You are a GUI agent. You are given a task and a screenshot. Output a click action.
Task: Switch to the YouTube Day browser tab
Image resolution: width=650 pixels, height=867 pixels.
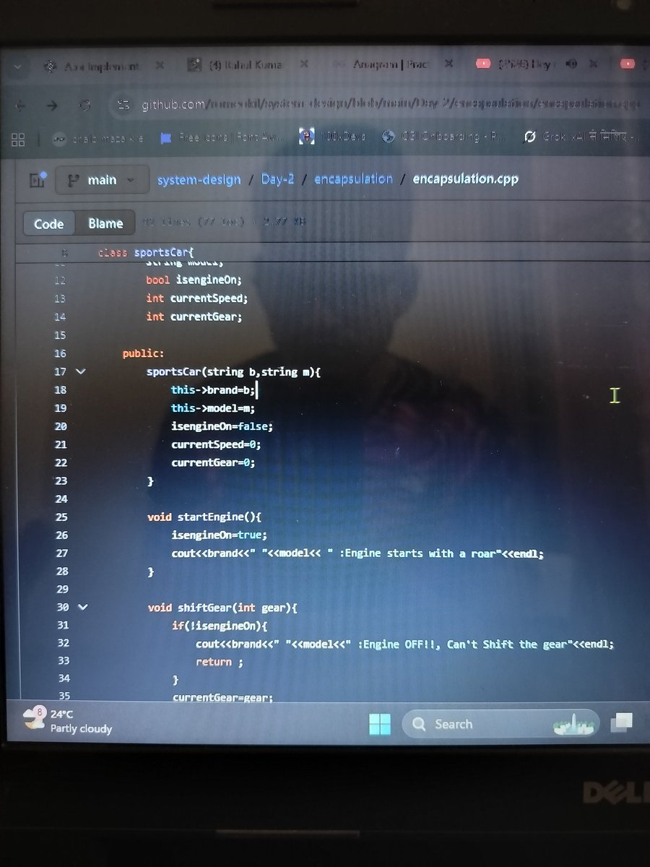524,64
